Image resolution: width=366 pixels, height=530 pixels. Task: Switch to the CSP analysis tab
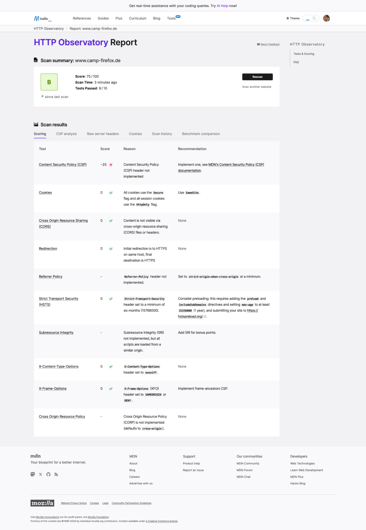coord(67,134)
